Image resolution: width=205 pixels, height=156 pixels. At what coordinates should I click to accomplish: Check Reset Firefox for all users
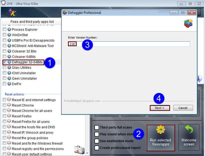coord(5,121)
